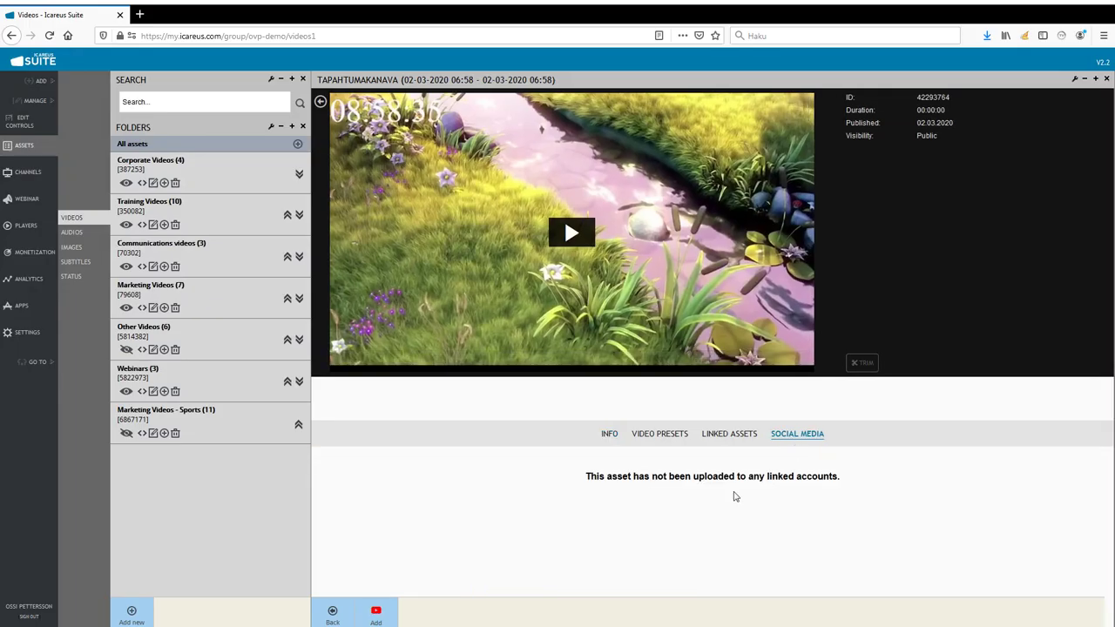Toggle visibility of Training Videos folder
Viewport: 1115px width, 627px height.
coord(126,225)
